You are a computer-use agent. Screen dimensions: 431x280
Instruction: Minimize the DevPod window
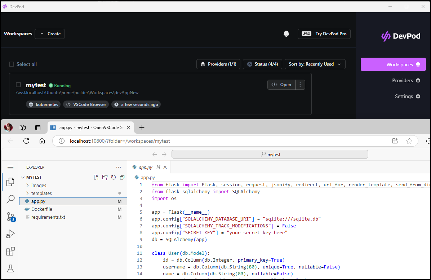pyautogui.click(x=390, y=6)
